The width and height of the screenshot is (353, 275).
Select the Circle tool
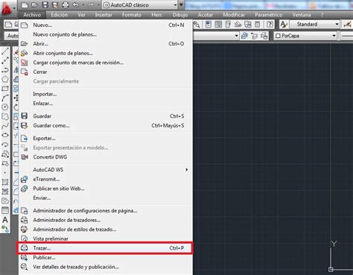(x=5, y=107)
